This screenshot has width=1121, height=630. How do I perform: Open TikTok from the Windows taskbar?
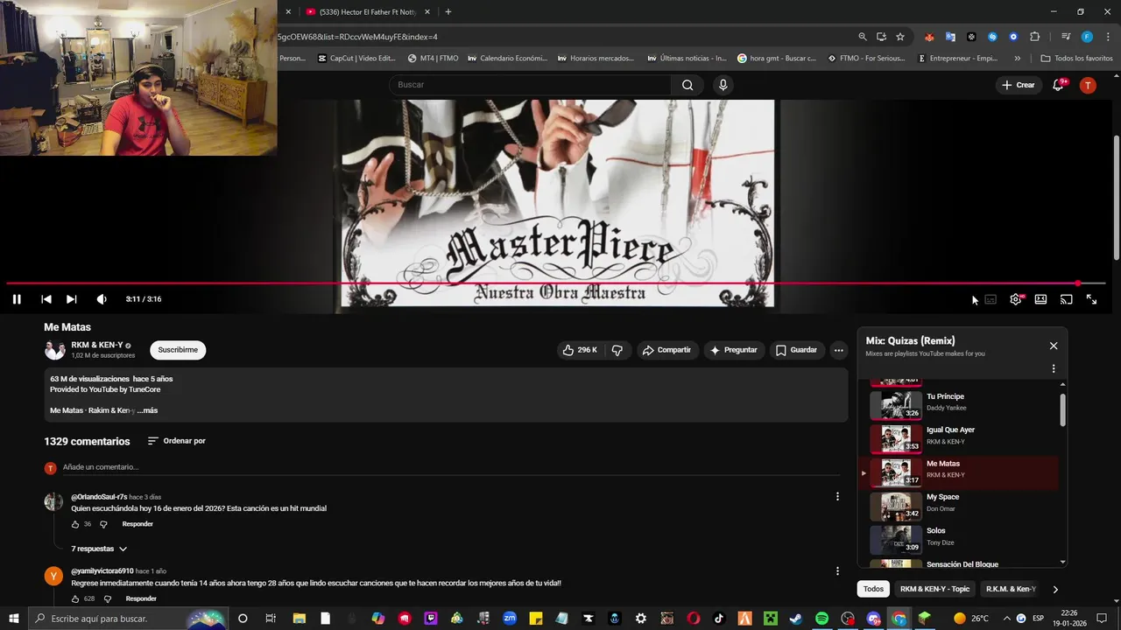pos(719,619)
